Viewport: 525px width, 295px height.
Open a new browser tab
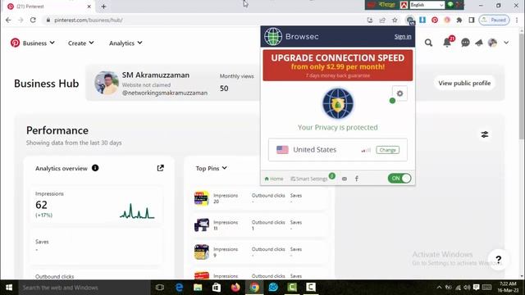[x=104, y=7]
